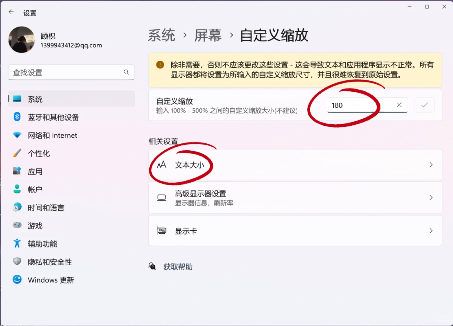Screen dimensions: 453x326
Task: Click the back arrow in 设置
Action: 11,11
